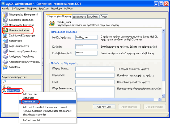Image resolution: width=170 pixels, height=124 pixels.
Task: Open Κατάσταση health section
Action: pos(15,41)
